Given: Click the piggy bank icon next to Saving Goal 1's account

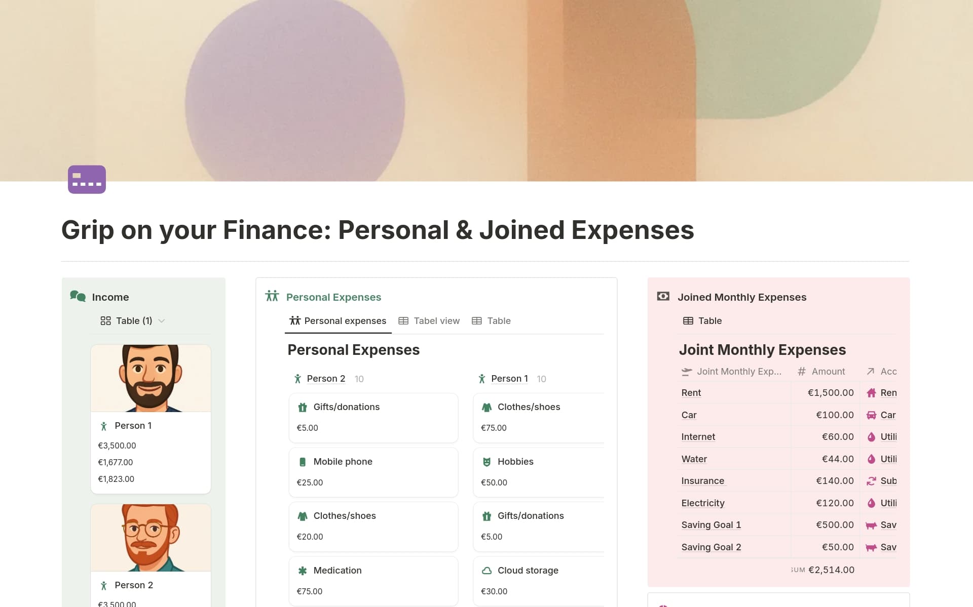Looking at the screenshot, I should [x=871, y=525].
